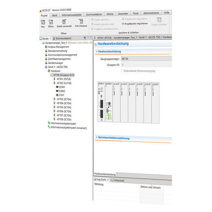Select the COM1 port entry

[61, 87]
